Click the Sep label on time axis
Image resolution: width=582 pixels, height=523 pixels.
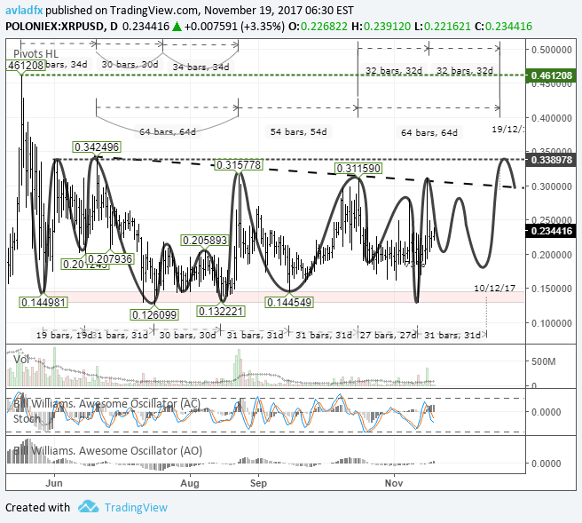pyautogui.click(x=258, y=483)
